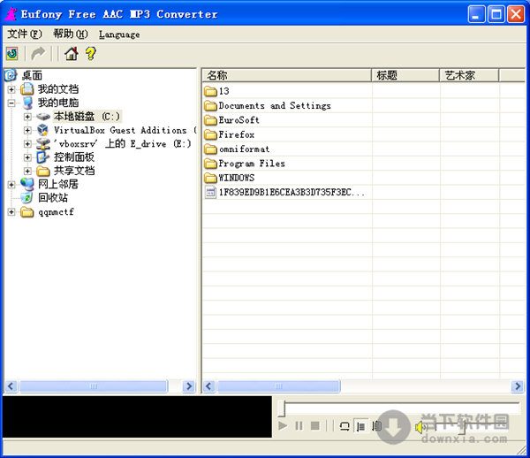Expand the 本地磁盘 (C:) node
The image size is (530, 458).
[27, 117]
